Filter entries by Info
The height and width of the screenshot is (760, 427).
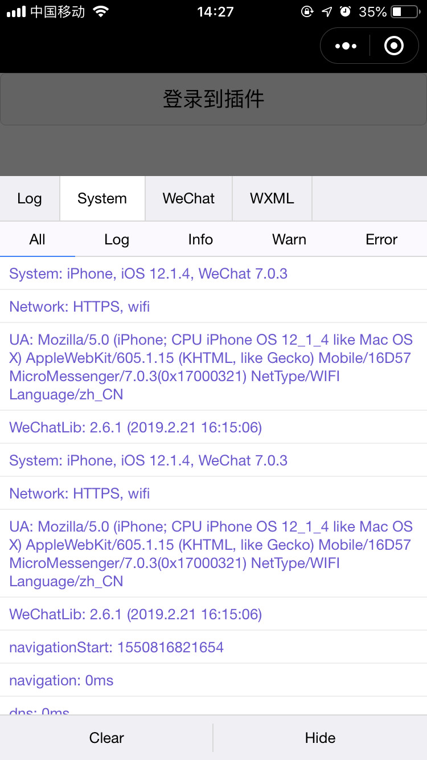point(200,239)
